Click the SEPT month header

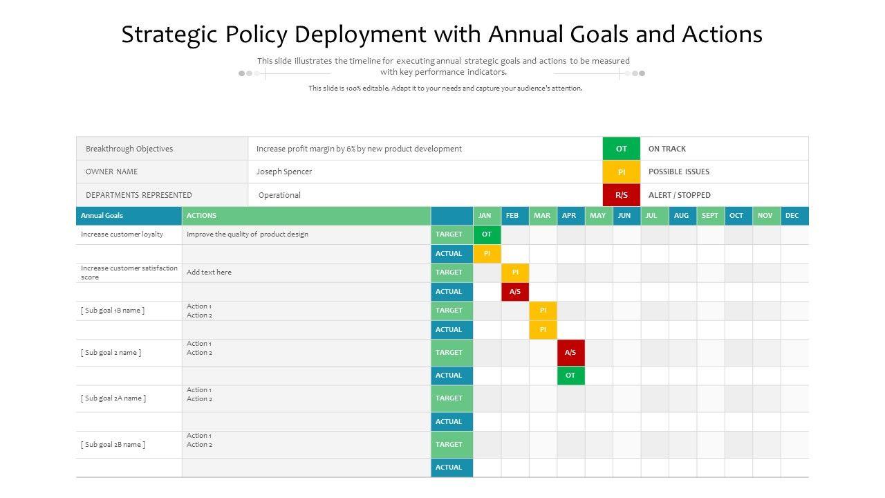[711, 216]
